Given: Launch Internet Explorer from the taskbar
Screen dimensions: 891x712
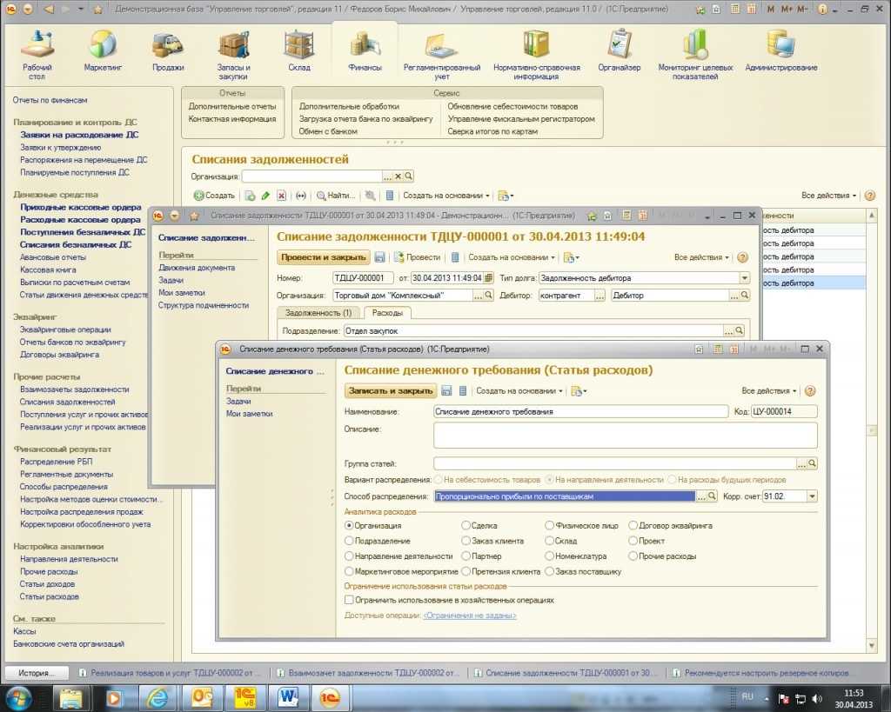Looking at the screenshot, I should tap(157, 697).
